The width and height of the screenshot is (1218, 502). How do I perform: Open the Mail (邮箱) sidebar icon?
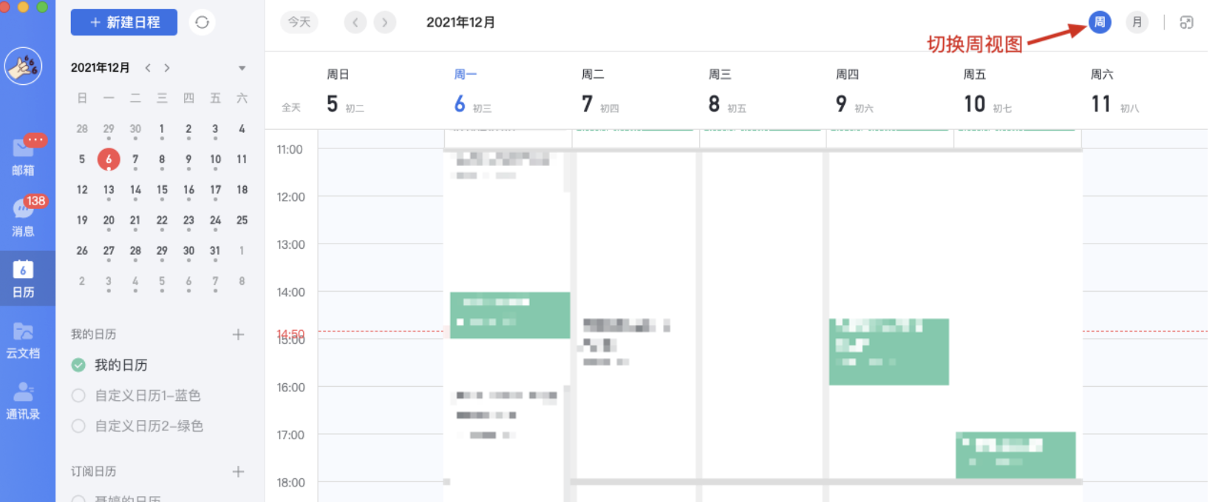coord(24,156)
